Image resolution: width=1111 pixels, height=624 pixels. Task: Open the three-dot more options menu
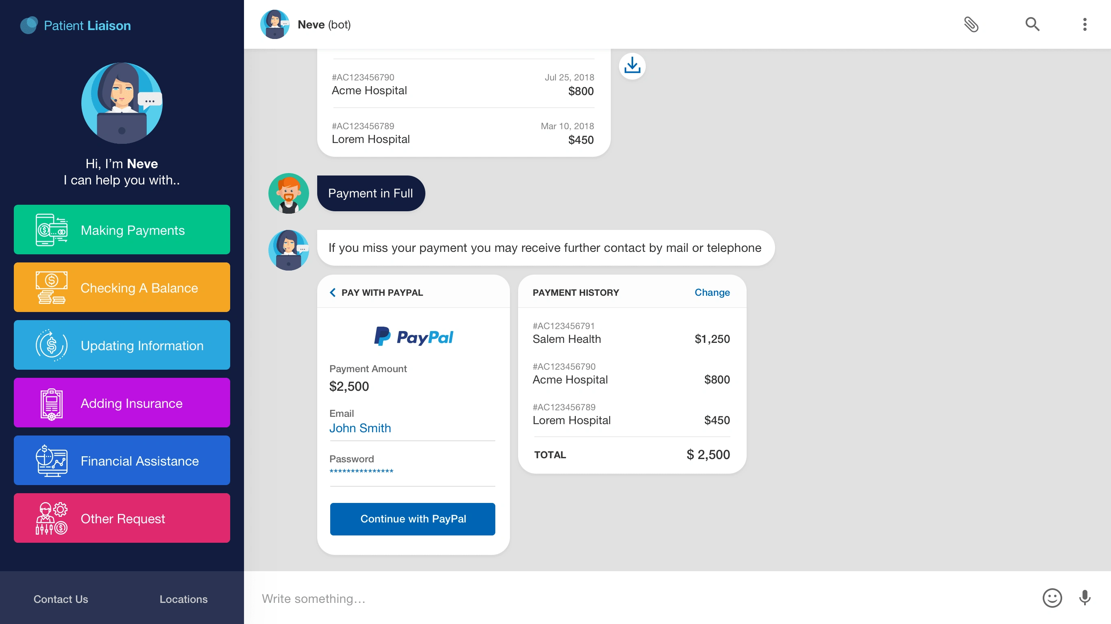(x=1085, y=24)
